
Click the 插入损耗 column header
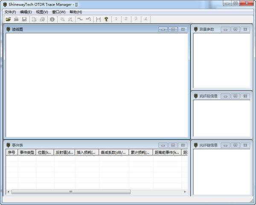[87, 152]
